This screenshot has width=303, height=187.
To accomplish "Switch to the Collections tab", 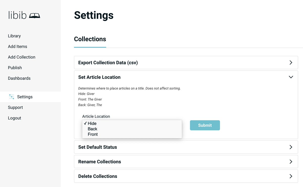I will [x=90, y=39].
